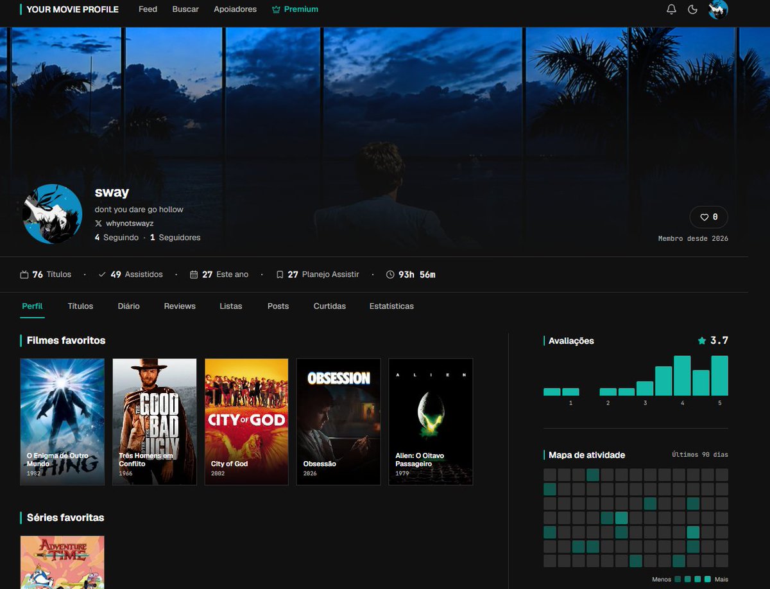Switch to the Títulos tab
Image resolution: width=770 pixels, height=589 pixels.
80,306
